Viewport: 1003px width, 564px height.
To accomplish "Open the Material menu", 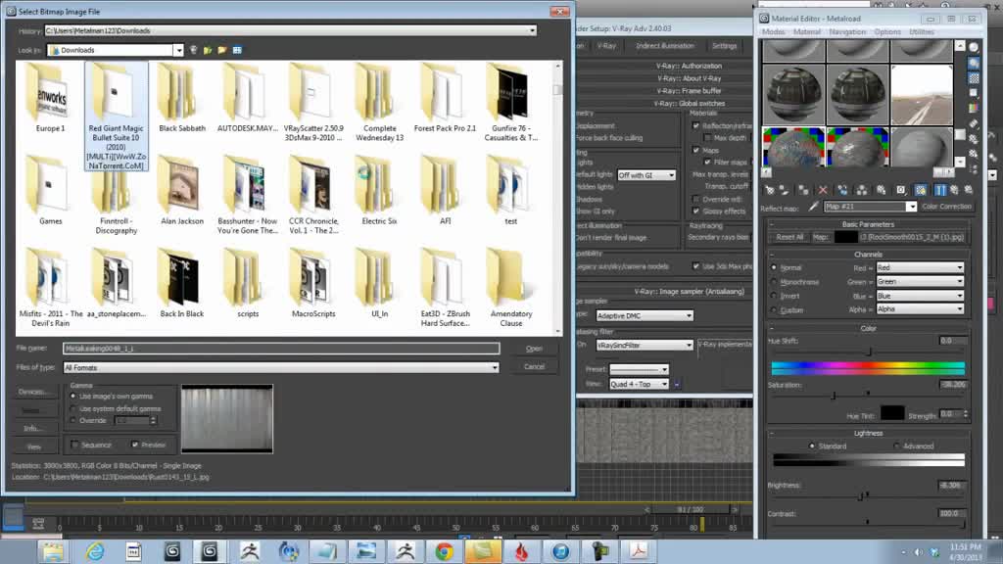I will click(807, 32).
